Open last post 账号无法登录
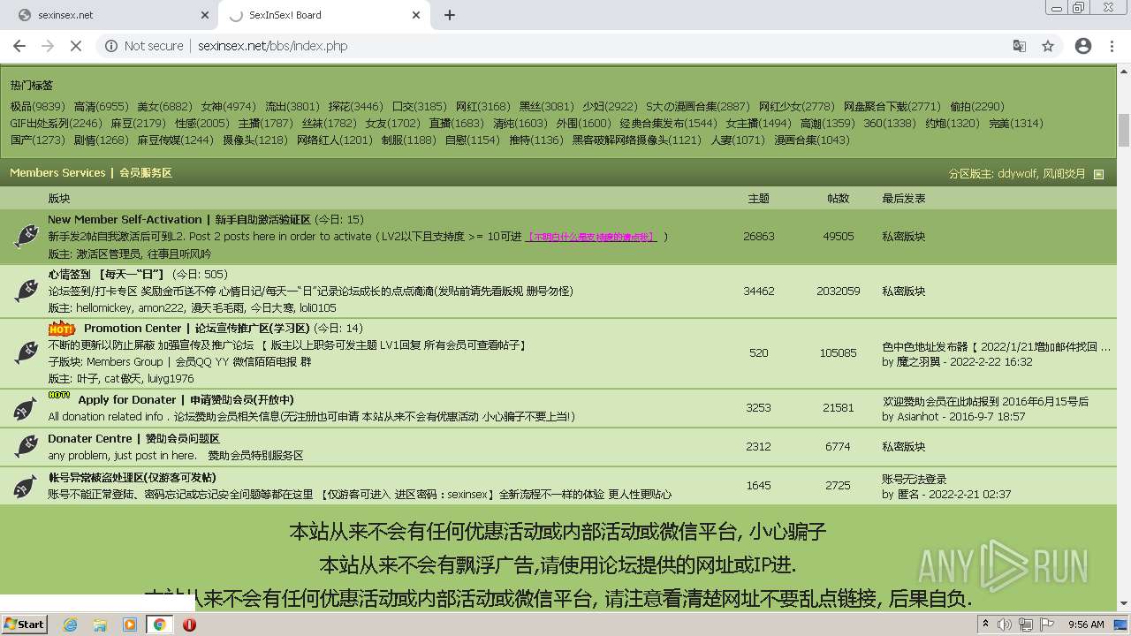This screenshot has height=636, width=1131. pyautogui.click(x=914, y=479)
